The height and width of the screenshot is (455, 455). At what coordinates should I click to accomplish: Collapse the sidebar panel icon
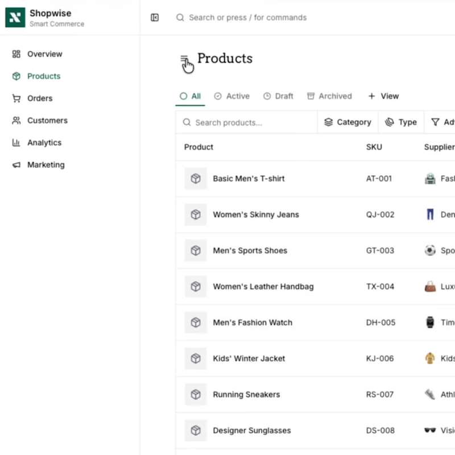pos(155,18)
